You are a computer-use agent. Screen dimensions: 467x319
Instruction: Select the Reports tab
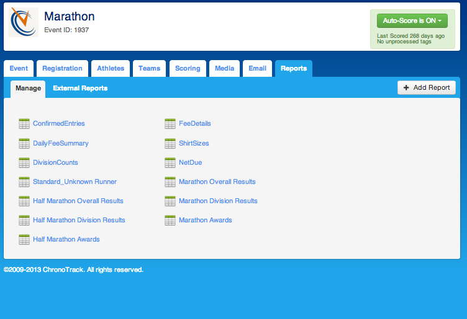click(x=294, y=69)
